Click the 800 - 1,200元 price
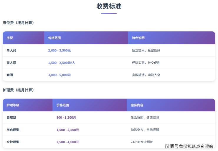Screen dimensions: 218x151 66,118
